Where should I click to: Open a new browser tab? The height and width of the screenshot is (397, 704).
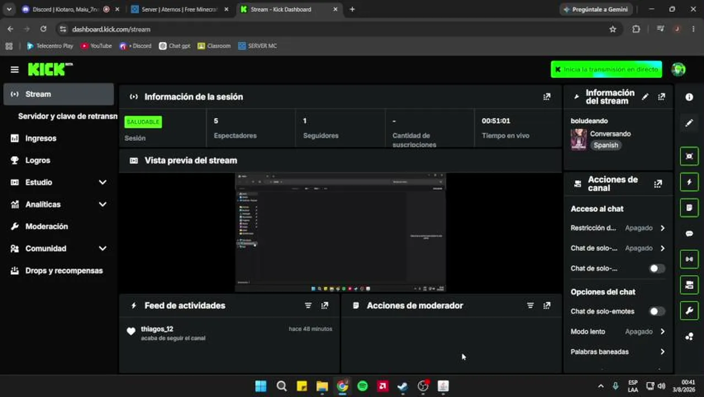tap(352, 9)
